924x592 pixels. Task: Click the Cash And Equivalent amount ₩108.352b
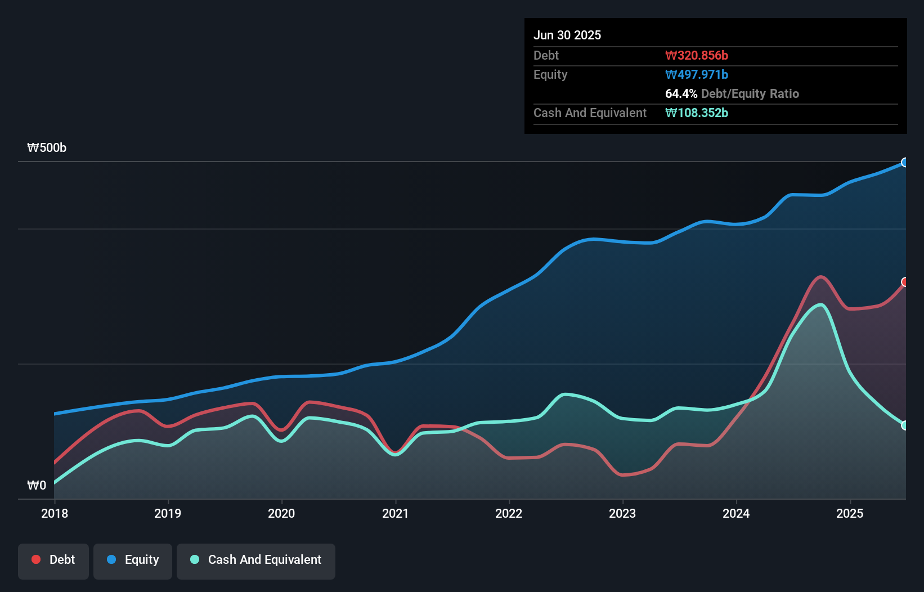click(x=697, y=113)
